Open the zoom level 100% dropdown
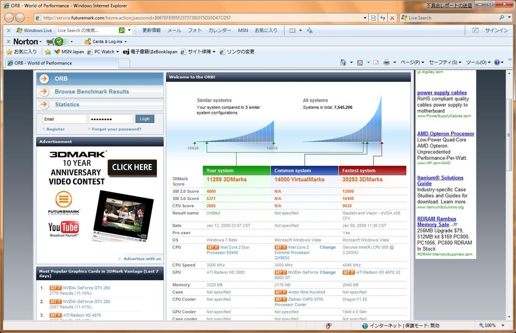Viewport: 516px width, 333px height. (503, 325)
